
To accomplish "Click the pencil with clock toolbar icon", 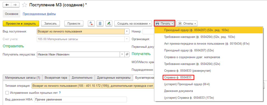I will click(x=109, y=24).
